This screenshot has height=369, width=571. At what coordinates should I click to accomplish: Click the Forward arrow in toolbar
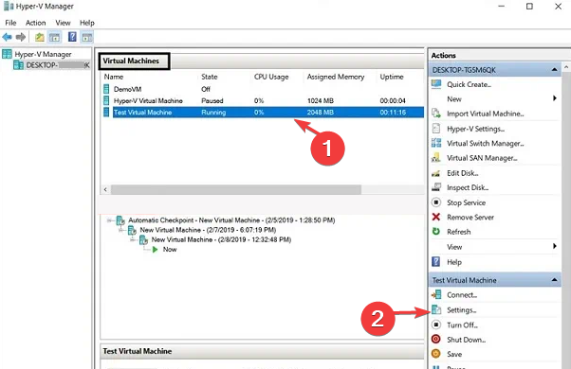click(21, 37)
